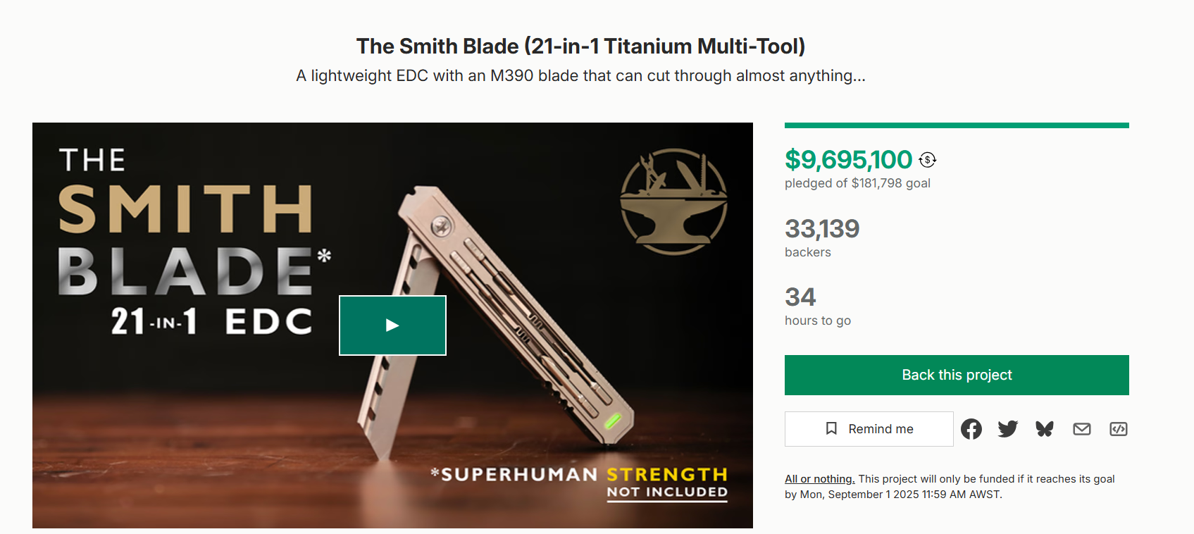Image resolution: width=1194 pixels, height=534 pixels.
Task: Share the project on Bluesky
Action: coord(1045,428)
